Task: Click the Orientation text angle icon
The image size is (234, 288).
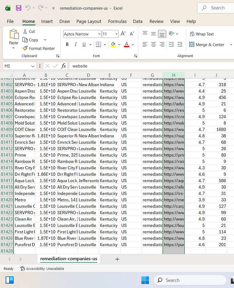Action: [x=171, y=34]
